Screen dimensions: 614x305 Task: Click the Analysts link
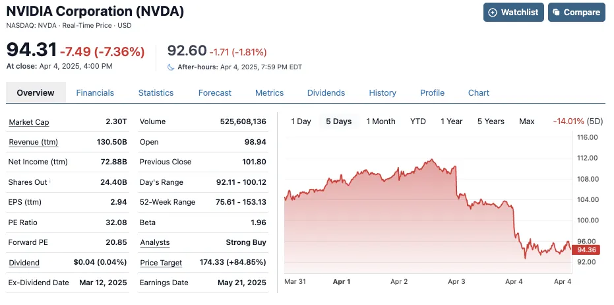154,242
